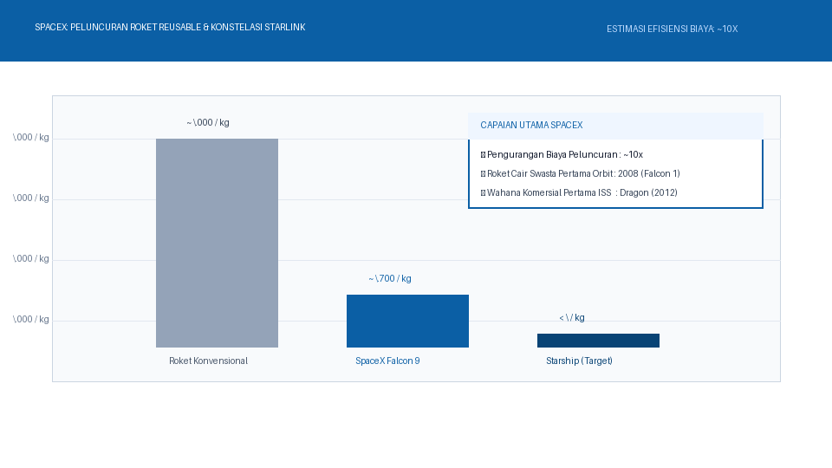Select 'Roket Cair Swasta Pertama Orbit' line
Image resolution: width=832 pixels, height=468 pixels.
pyautogui.click(x=581, y=173)
